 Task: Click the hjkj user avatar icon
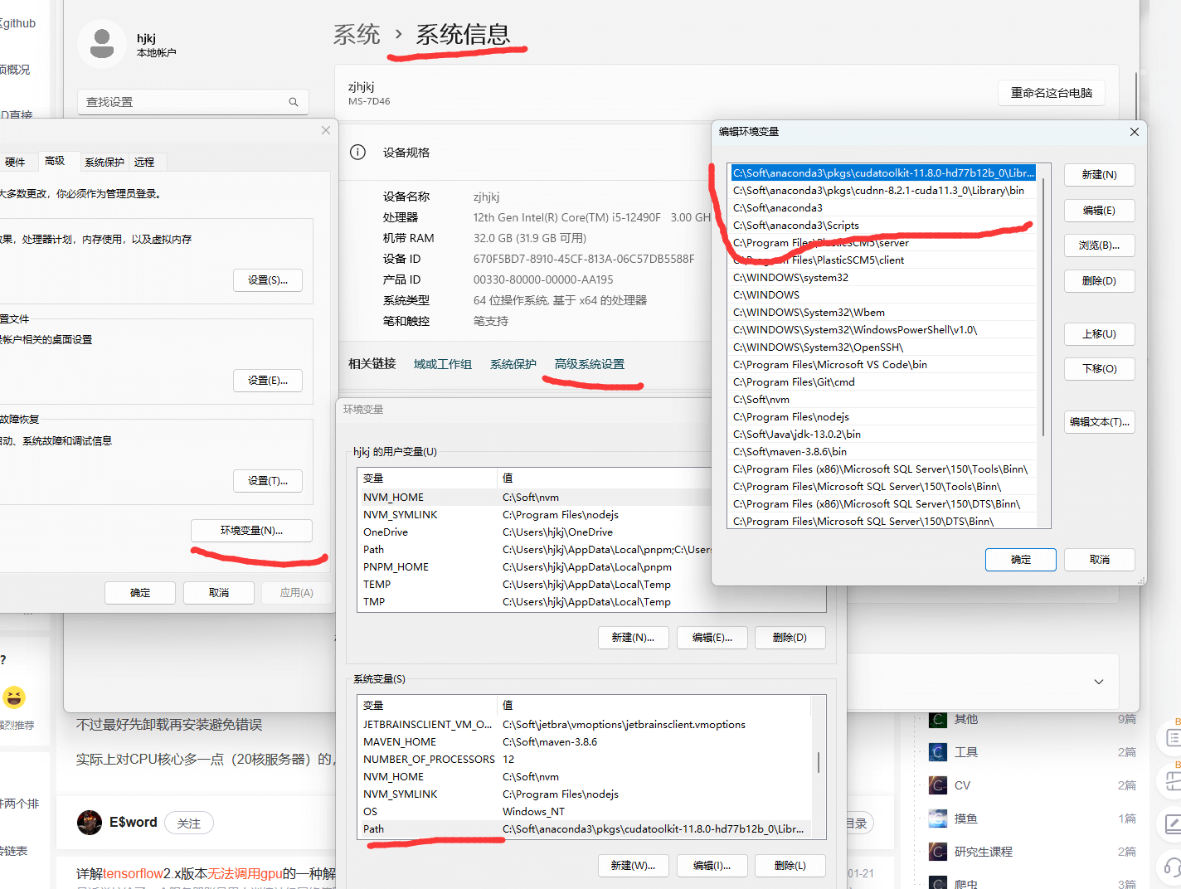102,44
